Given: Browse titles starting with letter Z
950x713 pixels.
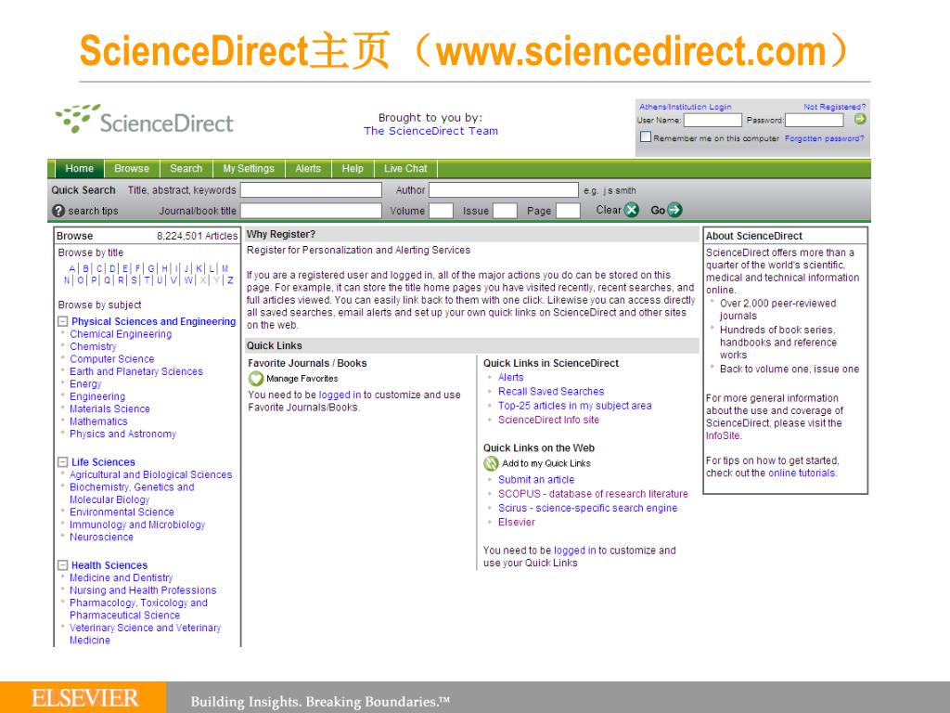Looking at the screenshot, I should click(x=230, y=280).
